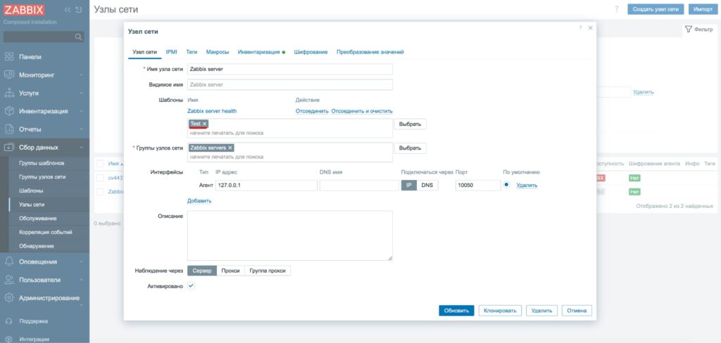Open the Monitoring section icon in the sidebar
The height and width of the screenshot is (343, 721).
click(10, 75)
